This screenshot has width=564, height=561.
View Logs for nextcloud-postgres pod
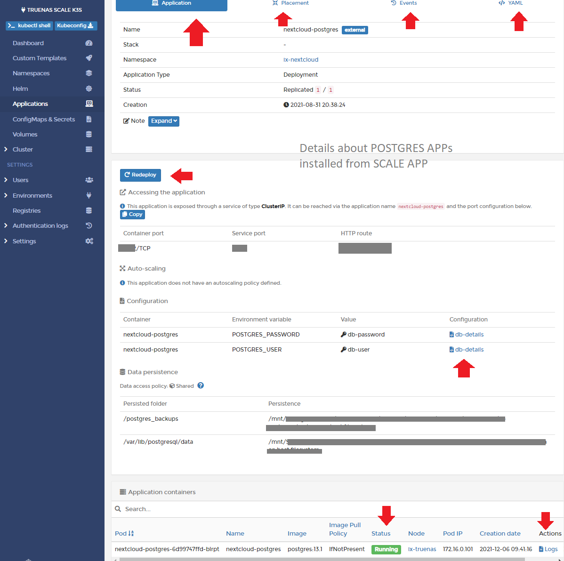point(548,549)
